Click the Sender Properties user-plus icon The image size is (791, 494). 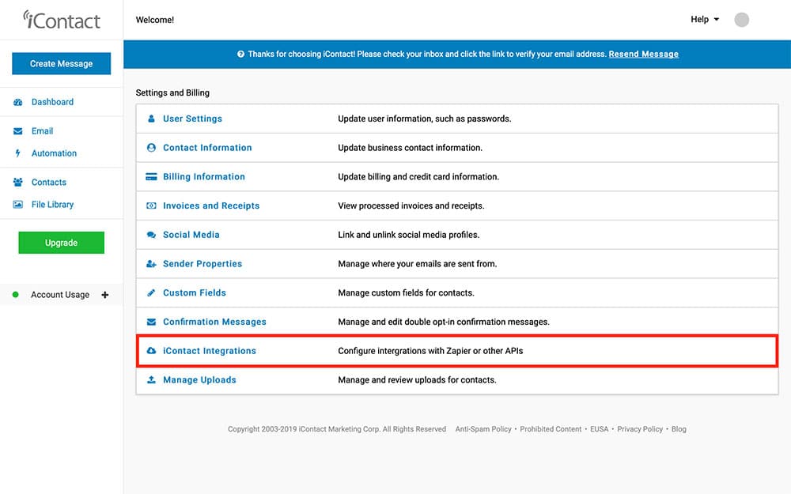pos(151,264)
